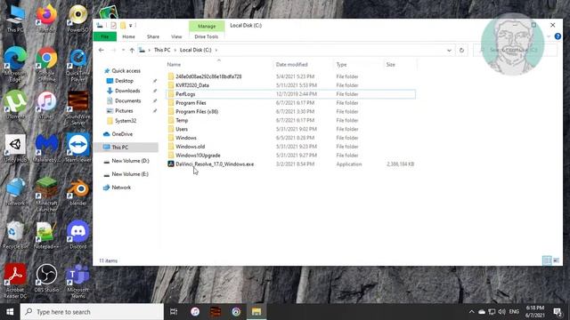570x320 pixels.
Task: Open the Discord desktop icon
Action: point(77,234)
